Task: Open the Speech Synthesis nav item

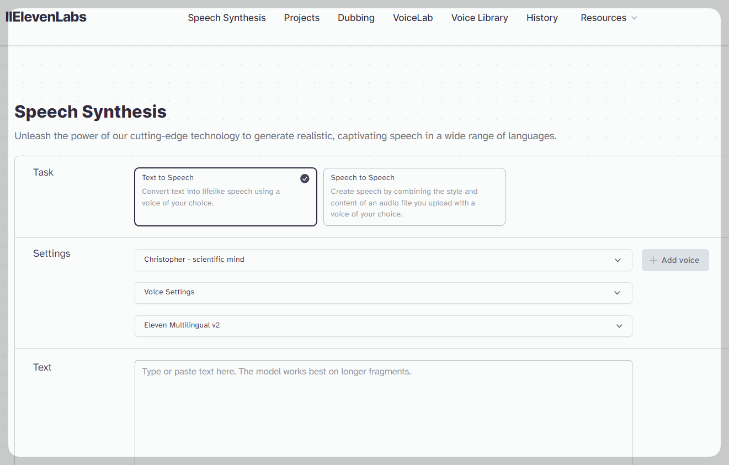Action: (x=227, y=18)
